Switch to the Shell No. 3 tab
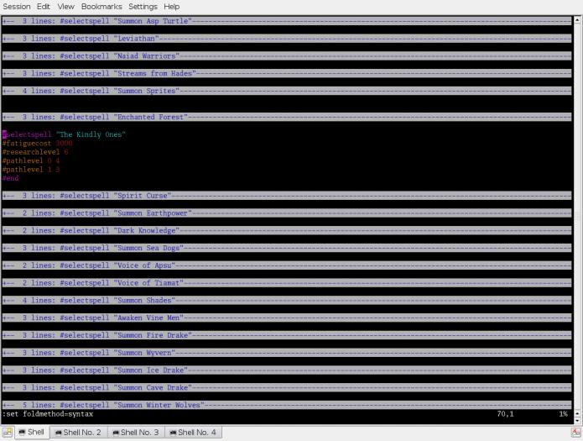This screenshot has height=441, width=583. (135, 433)
